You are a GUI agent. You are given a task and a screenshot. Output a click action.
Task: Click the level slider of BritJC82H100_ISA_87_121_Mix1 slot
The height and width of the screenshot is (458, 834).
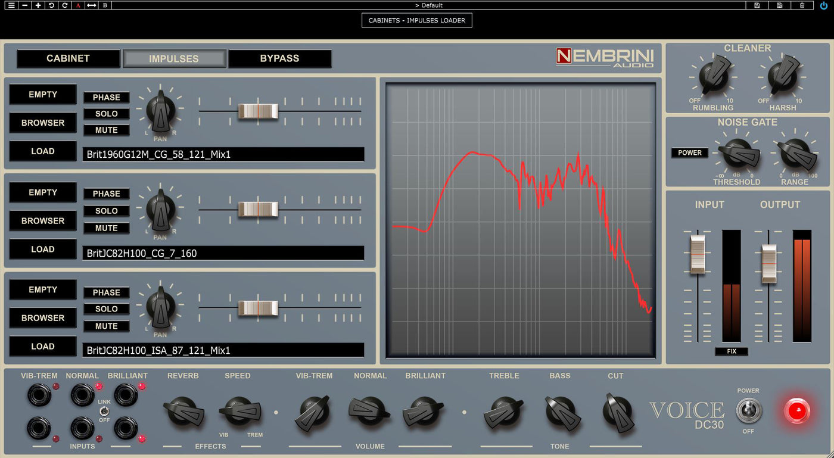pyautogui.click(x=258, y=307)
